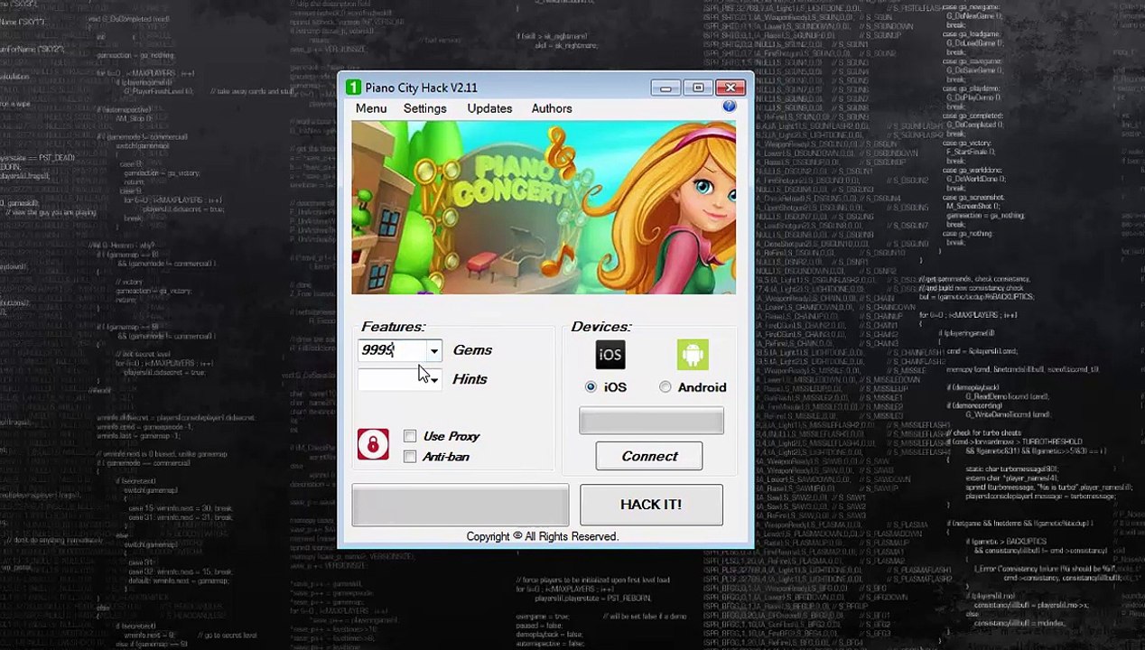Image resolution: width=1145 pixels, height=650 pixels.
Task: Click the green Android robot icon
Action: click(693, 355)
